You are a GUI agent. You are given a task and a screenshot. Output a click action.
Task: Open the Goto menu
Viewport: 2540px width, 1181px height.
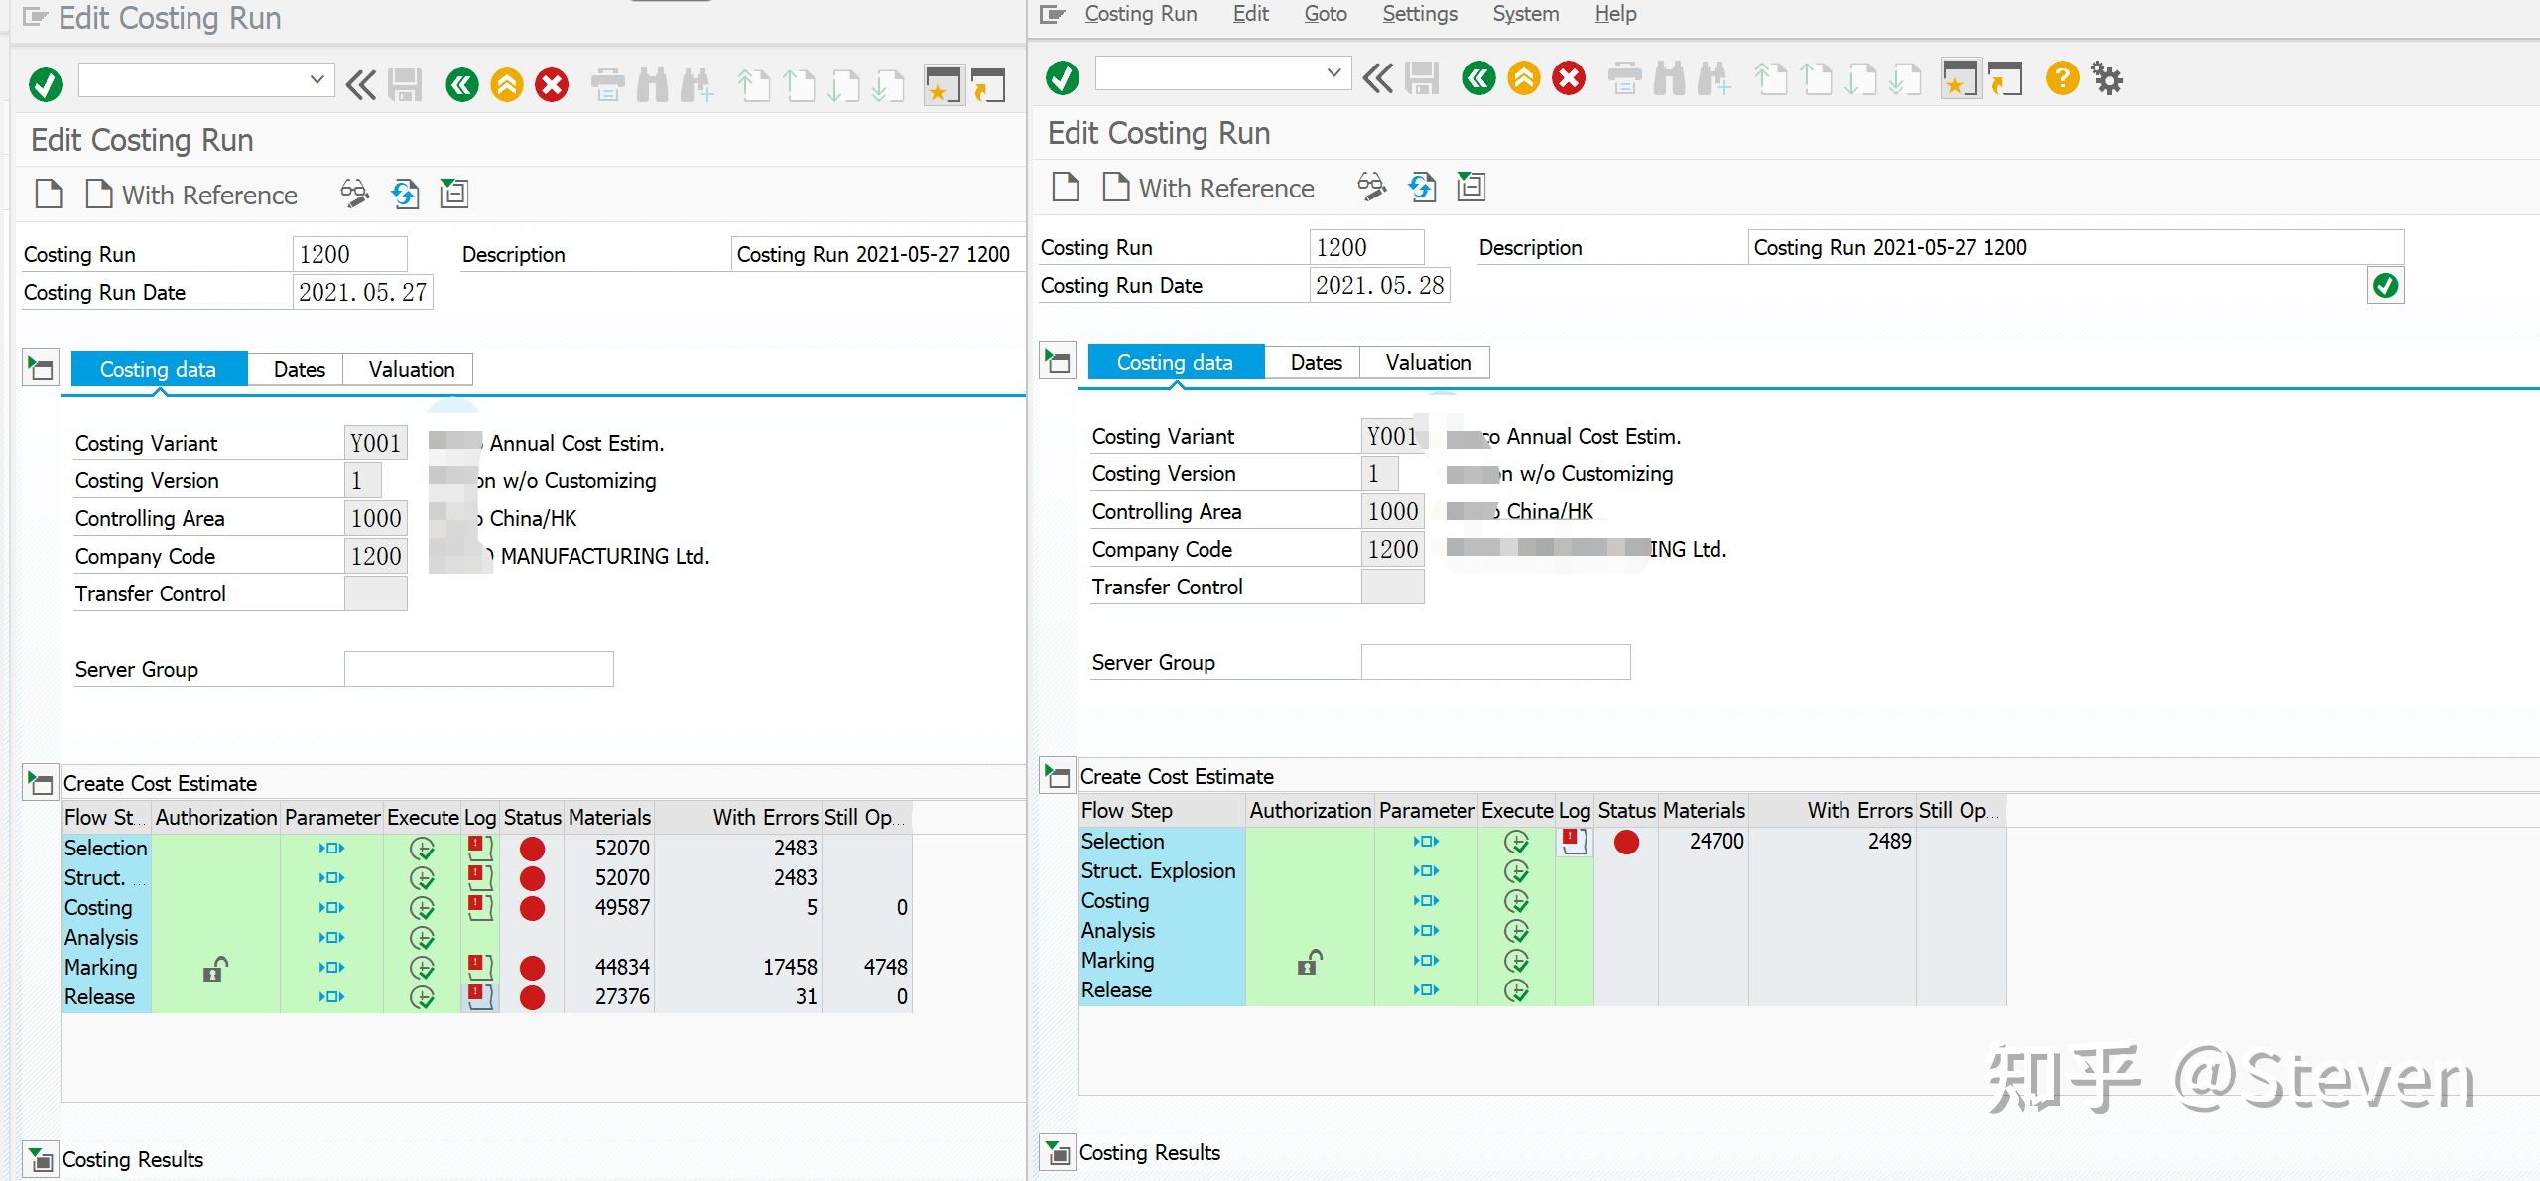coord(1325,14)
